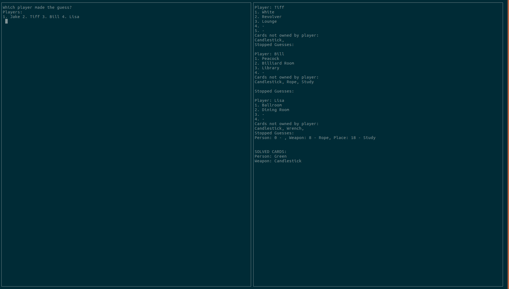The height and width of the screenshot is (289, 509).
Task: Click the 'Which player made the guess?' prompt
Action: [x=37, y=7]
